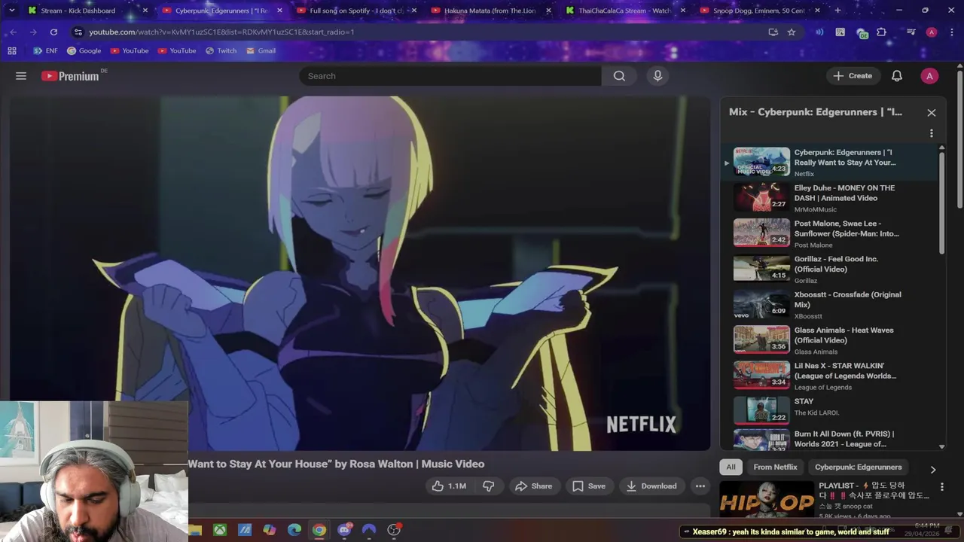964x542 pixels.
Task: View site information icon in address bar
Action: pos(78,32)
